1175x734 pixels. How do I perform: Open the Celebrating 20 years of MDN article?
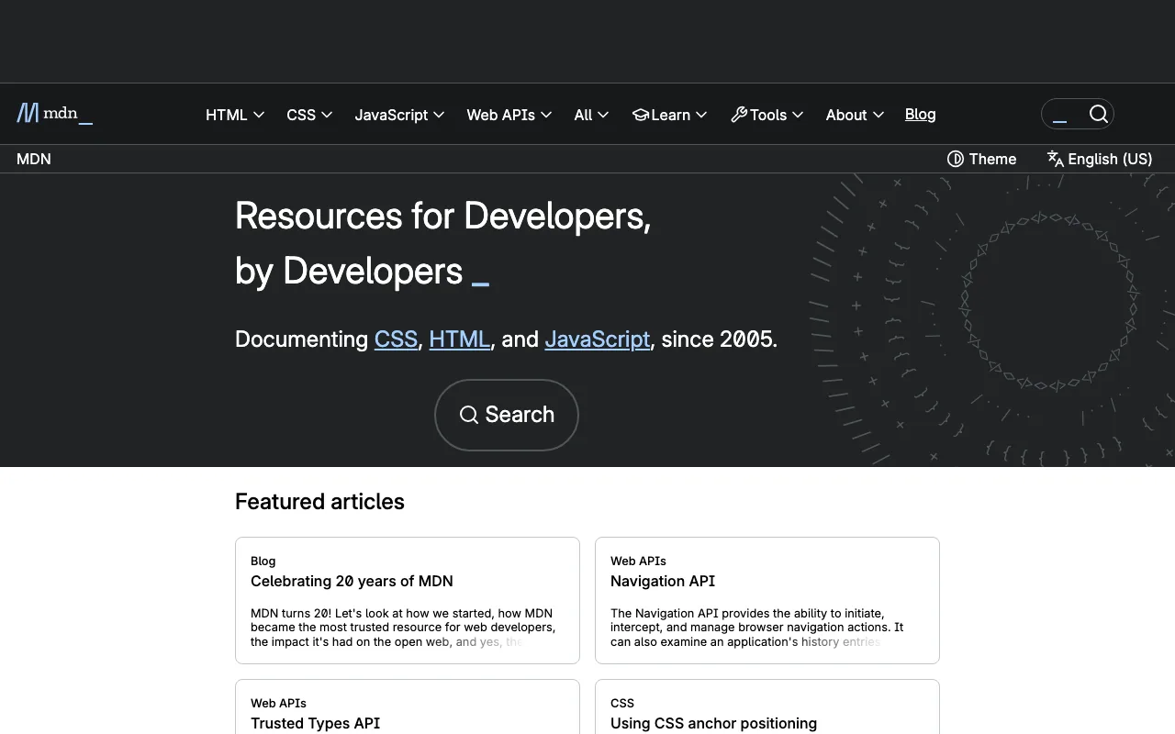[352, 581]
